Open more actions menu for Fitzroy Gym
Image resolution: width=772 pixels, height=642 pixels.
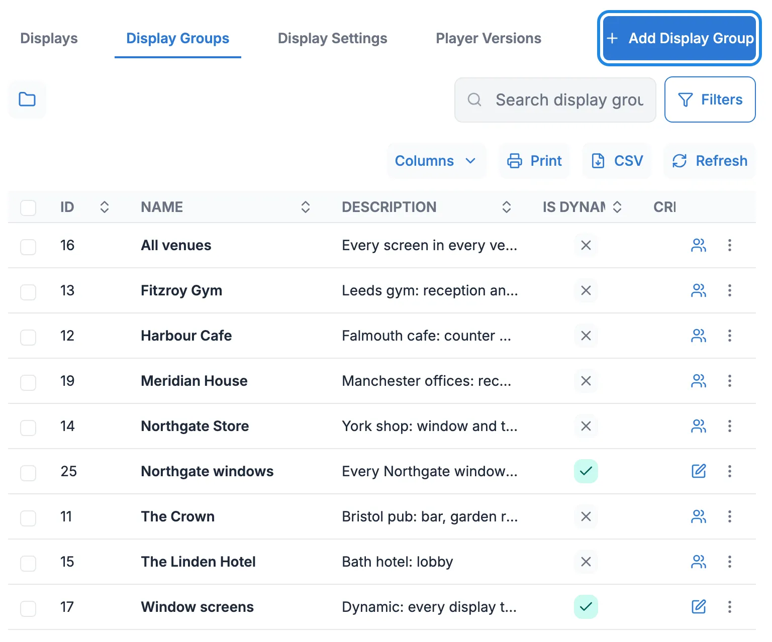click(x=730, y=290)
